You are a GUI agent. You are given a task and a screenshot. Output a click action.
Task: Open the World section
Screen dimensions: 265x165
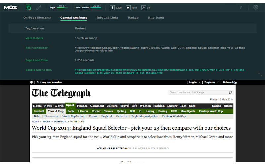click(x=59, y=106)
